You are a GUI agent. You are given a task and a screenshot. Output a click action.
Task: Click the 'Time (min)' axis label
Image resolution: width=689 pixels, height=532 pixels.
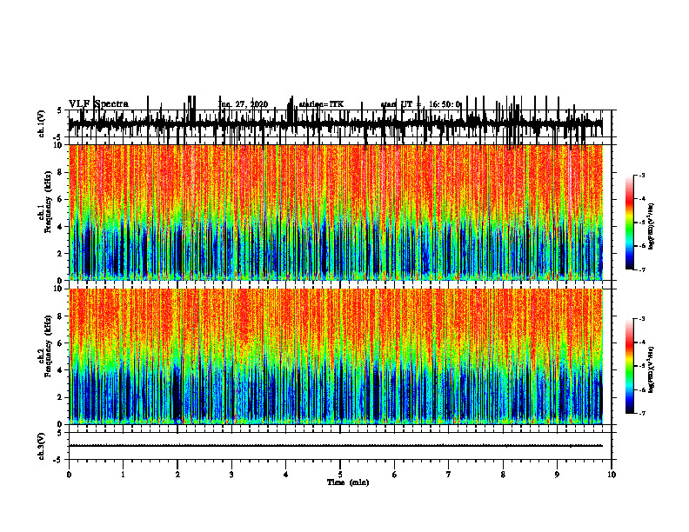coord(348,482)
